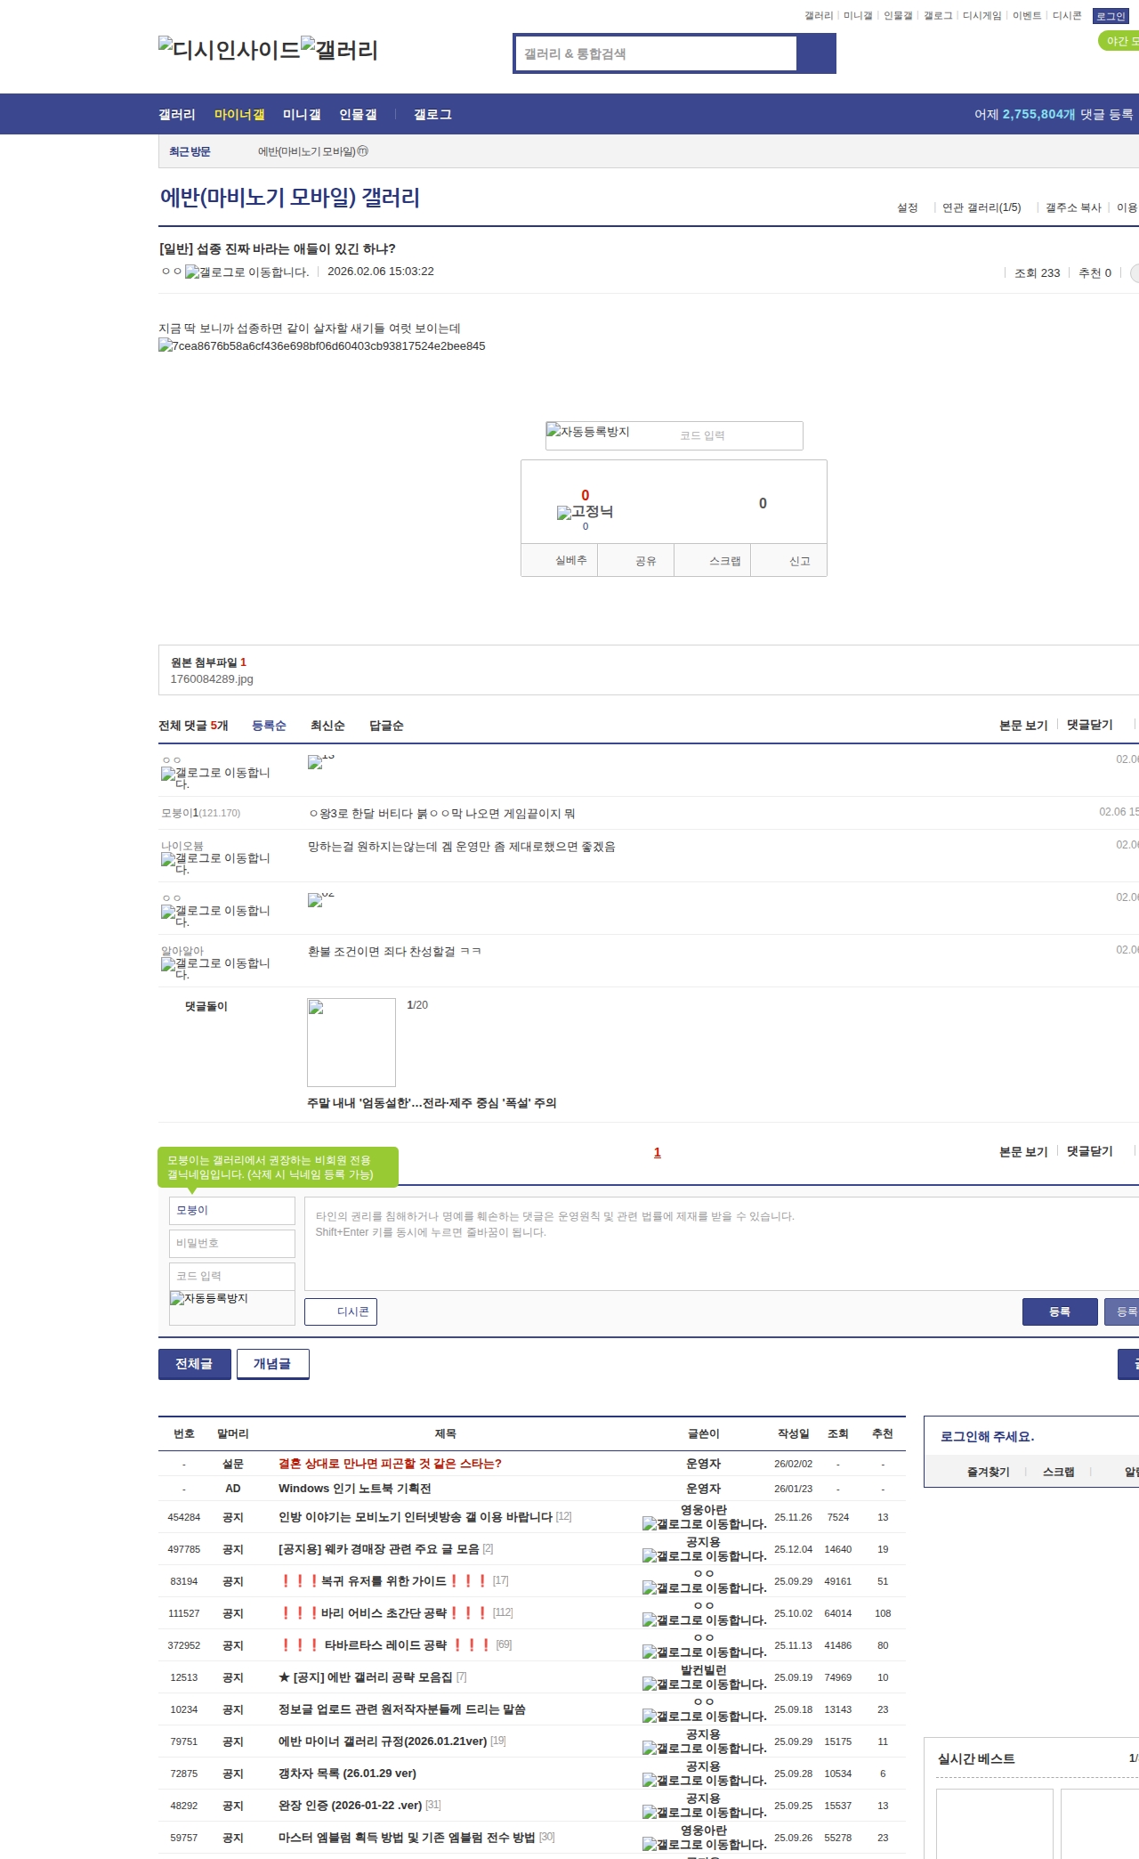Viewport: 1139px width, 1859px height.
Task: Click the 고정닉 upvote icon
Action: point(585,512)
